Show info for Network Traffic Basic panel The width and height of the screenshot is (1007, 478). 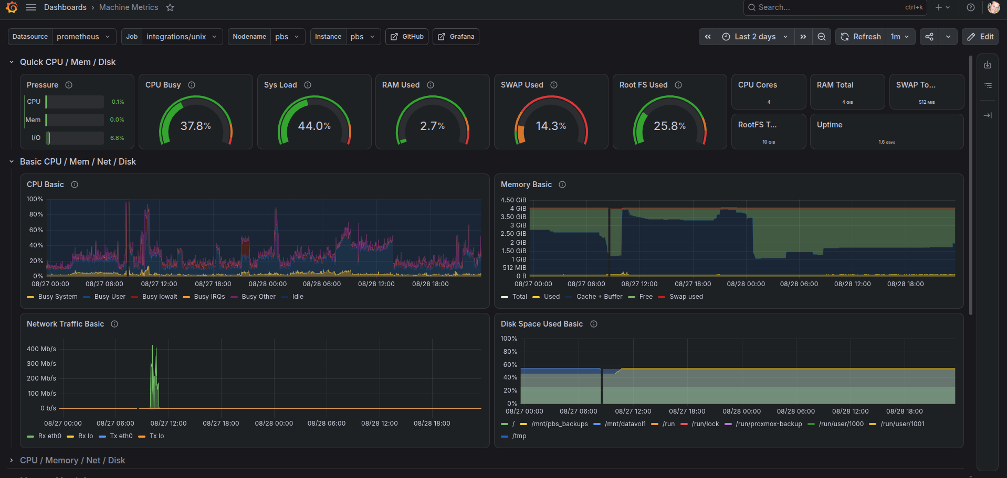tap(114, 324)
